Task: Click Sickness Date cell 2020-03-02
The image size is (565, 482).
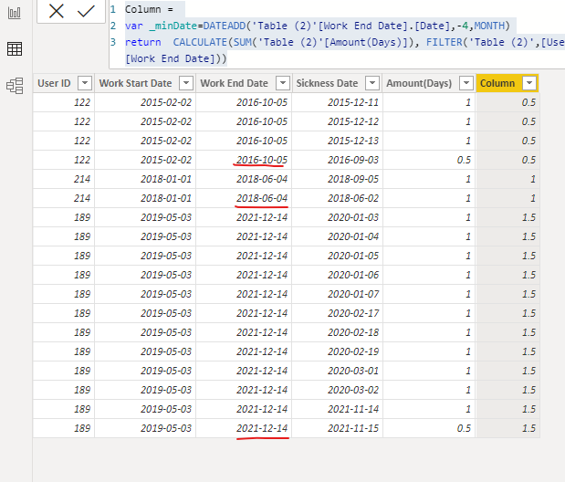Action: pyautogui.click(x=338, y=390)
